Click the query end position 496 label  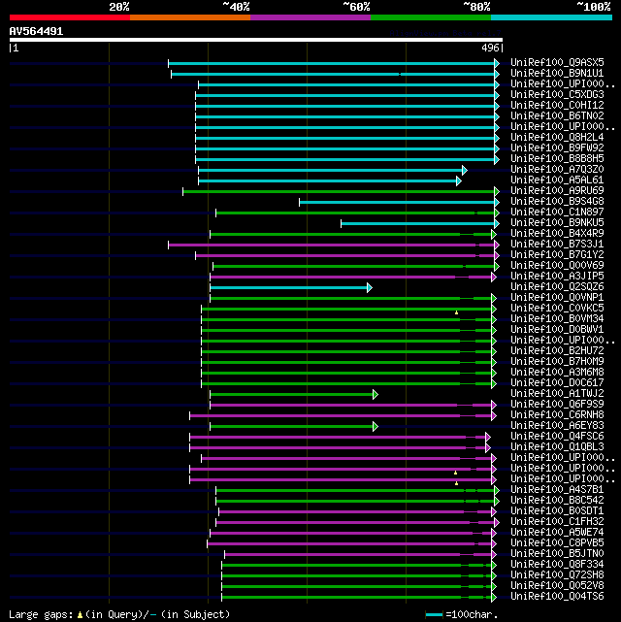pos(490,48)
